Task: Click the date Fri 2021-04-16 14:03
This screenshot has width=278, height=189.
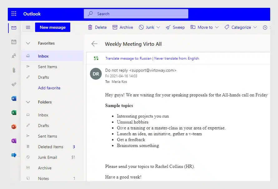Action: pyautogui.click(x=121, y=76)
